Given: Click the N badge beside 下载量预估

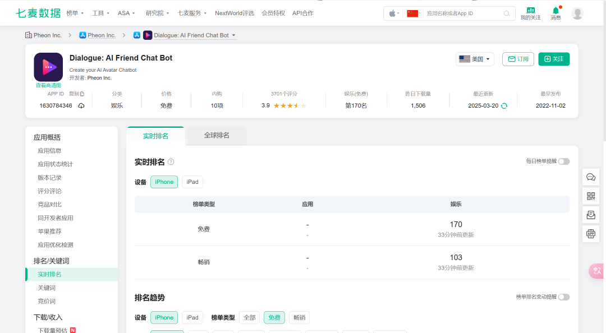Looking at the screenshot, I should click(72, 330).
